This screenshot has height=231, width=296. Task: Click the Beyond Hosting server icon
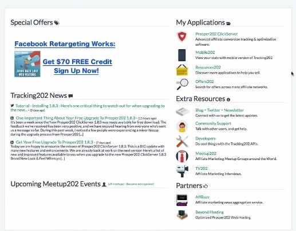tap(182, 215)
